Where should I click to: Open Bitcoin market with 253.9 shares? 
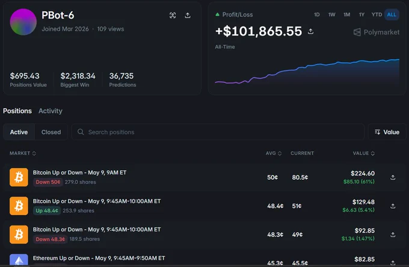click(x=97, y=201)
